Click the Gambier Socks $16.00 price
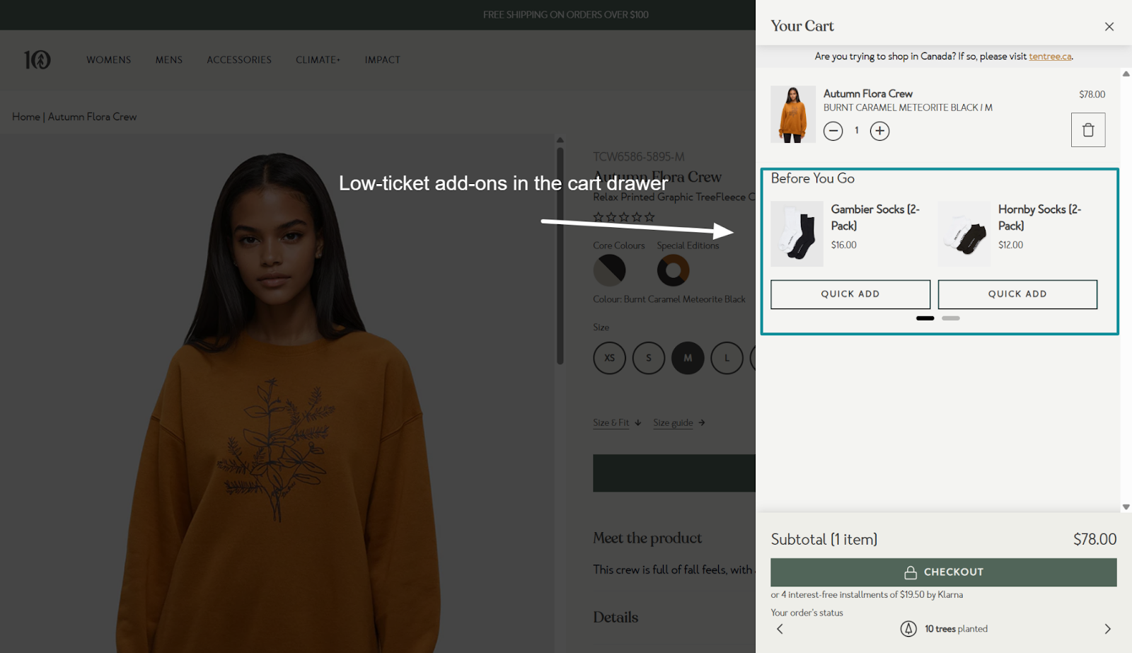1132x653 pixels. (844, 245)
